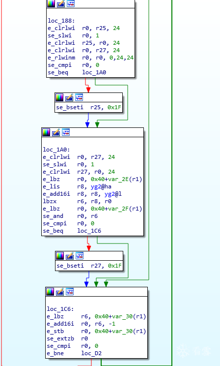Click the pencil edit icon on loc_188 block

tap(61, 3)
